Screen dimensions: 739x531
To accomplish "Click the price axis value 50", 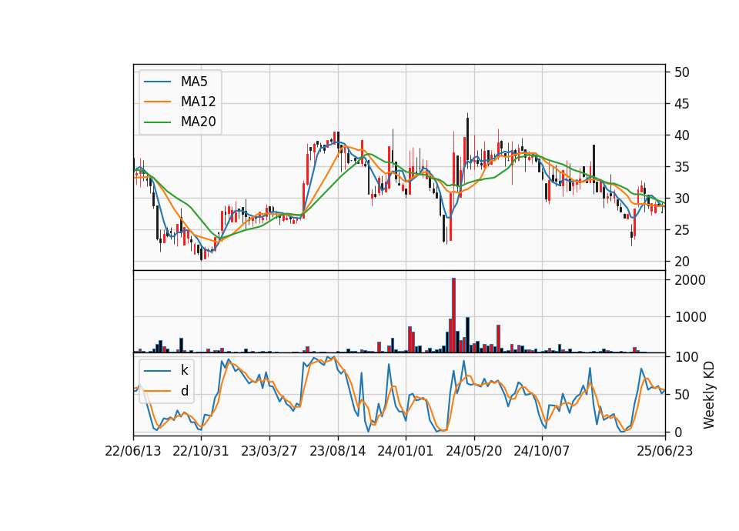I will tap(681, 72).
